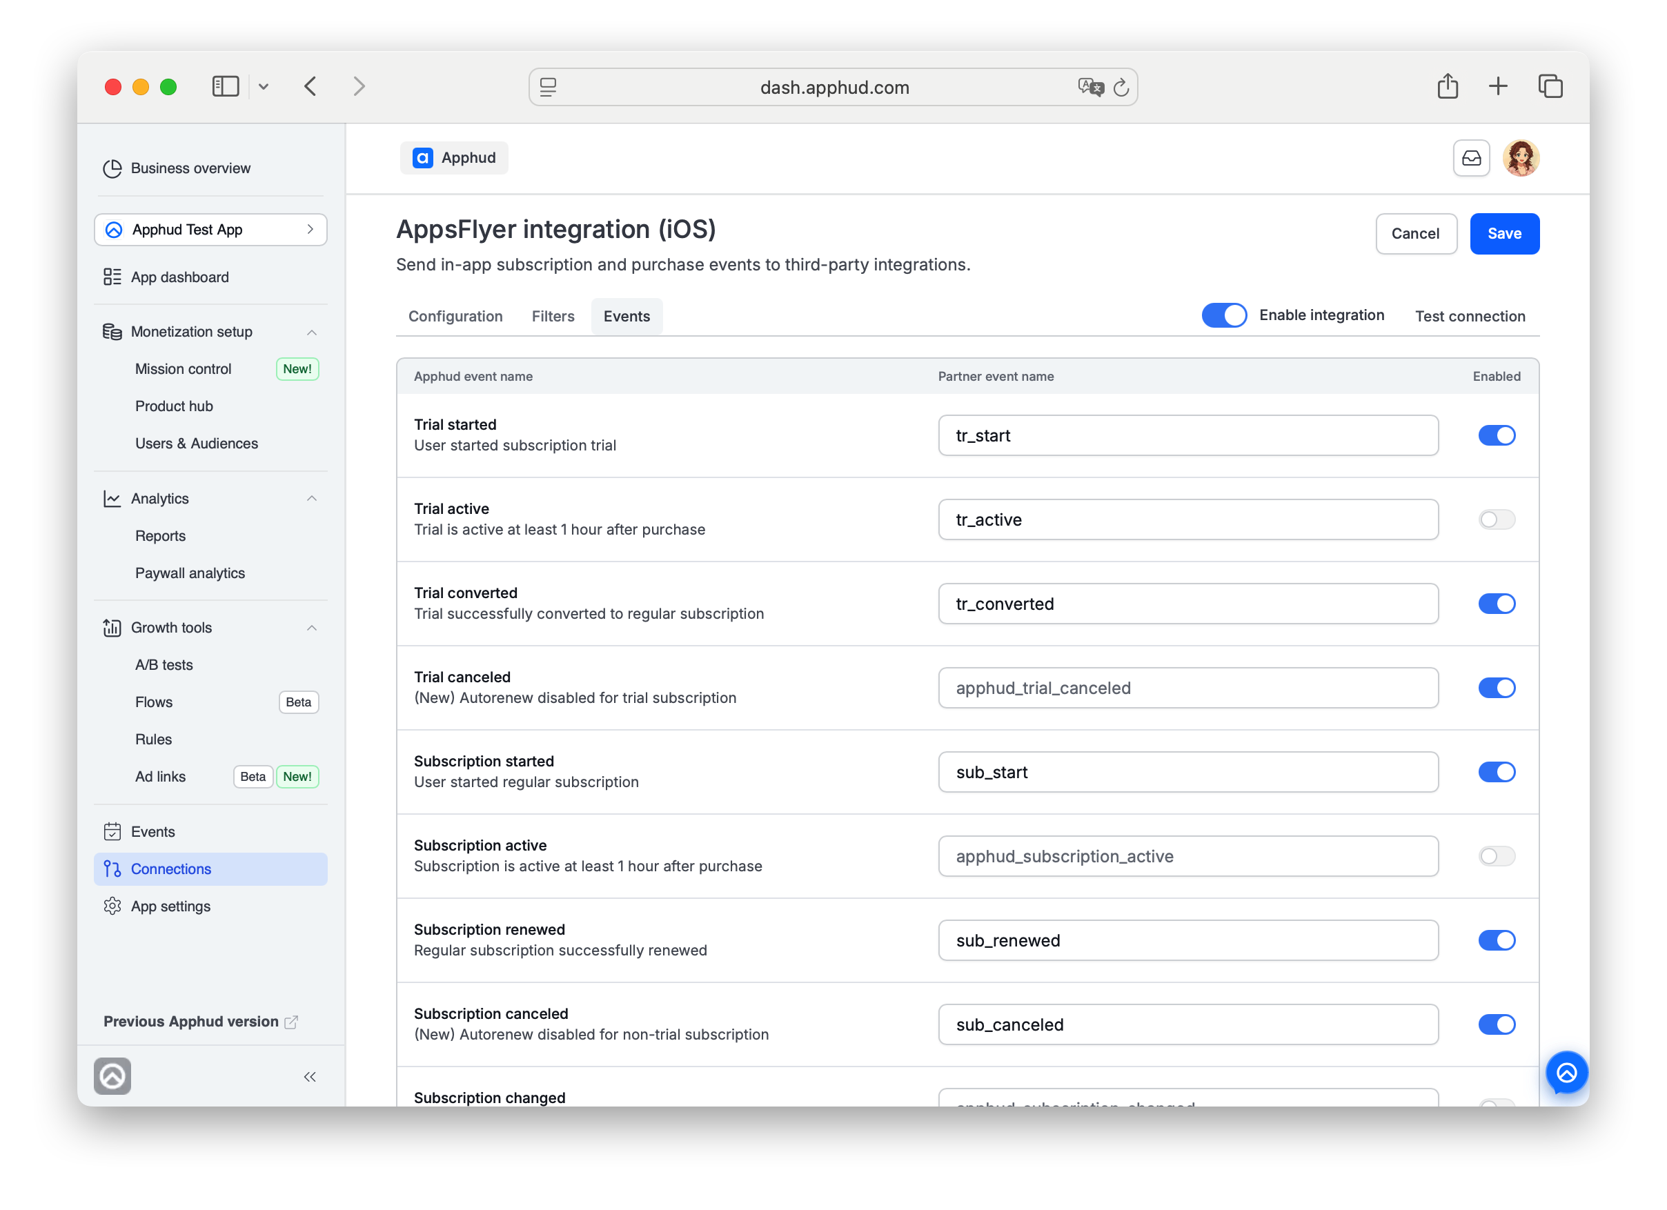The height and width of the screenshot is (1210, 1667).
Task: Click the Monetization setup coins icon
Action: tap(112, 332)
